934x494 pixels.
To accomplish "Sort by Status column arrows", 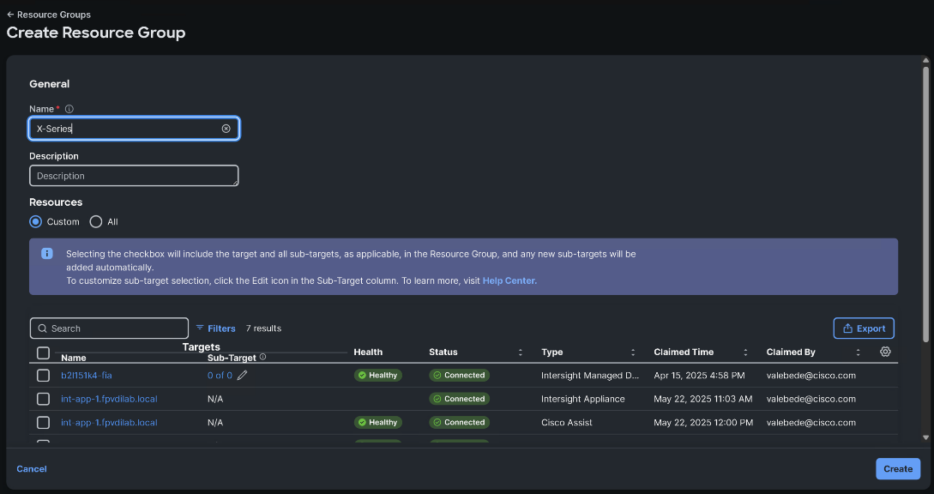I will coord(521,352).
